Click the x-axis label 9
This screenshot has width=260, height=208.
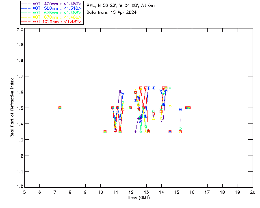pos(85,192)
